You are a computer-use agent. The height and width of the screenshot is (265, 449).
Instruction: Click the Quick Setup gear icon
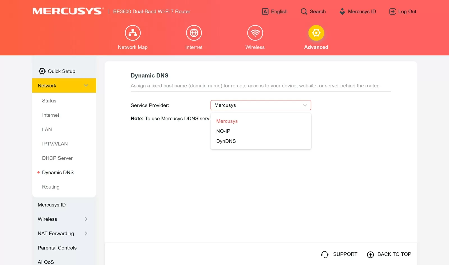point(42,71)
